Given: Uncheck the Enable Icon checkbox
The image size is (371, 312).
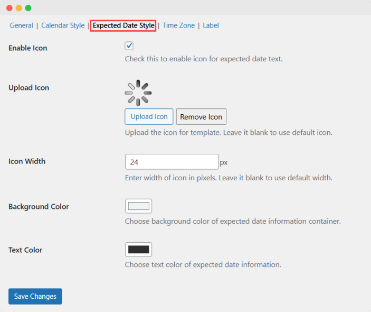Looking at the screenshot, I should [x=129, y=46].
